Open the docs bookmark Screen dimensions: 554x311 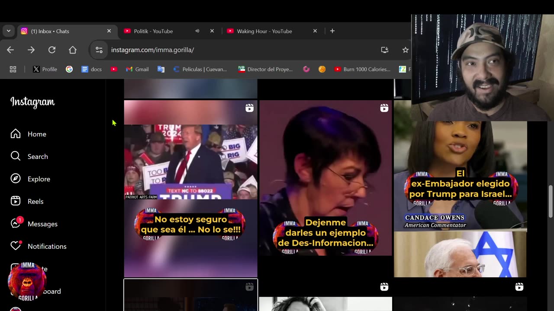(x=91, y=69)
